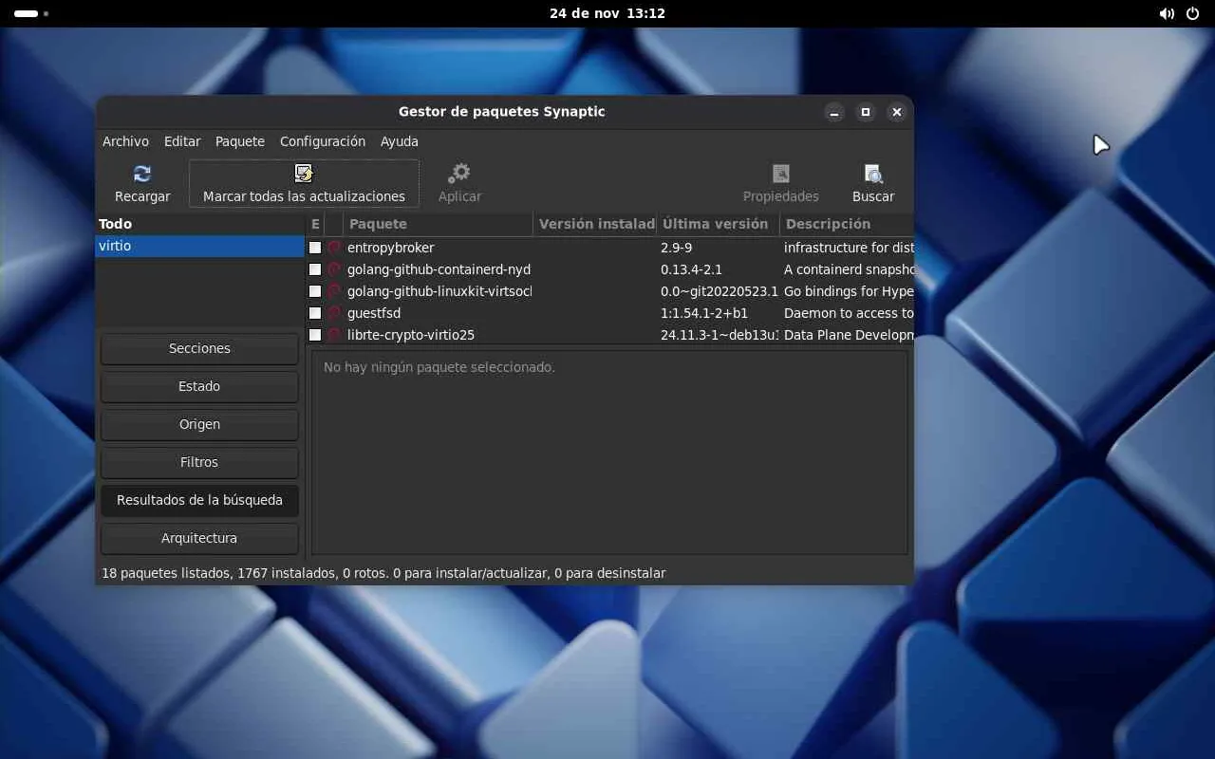1215x759 pixels.
Task: Switch the side panel to Origen
Action: click(x=199, y=424)
